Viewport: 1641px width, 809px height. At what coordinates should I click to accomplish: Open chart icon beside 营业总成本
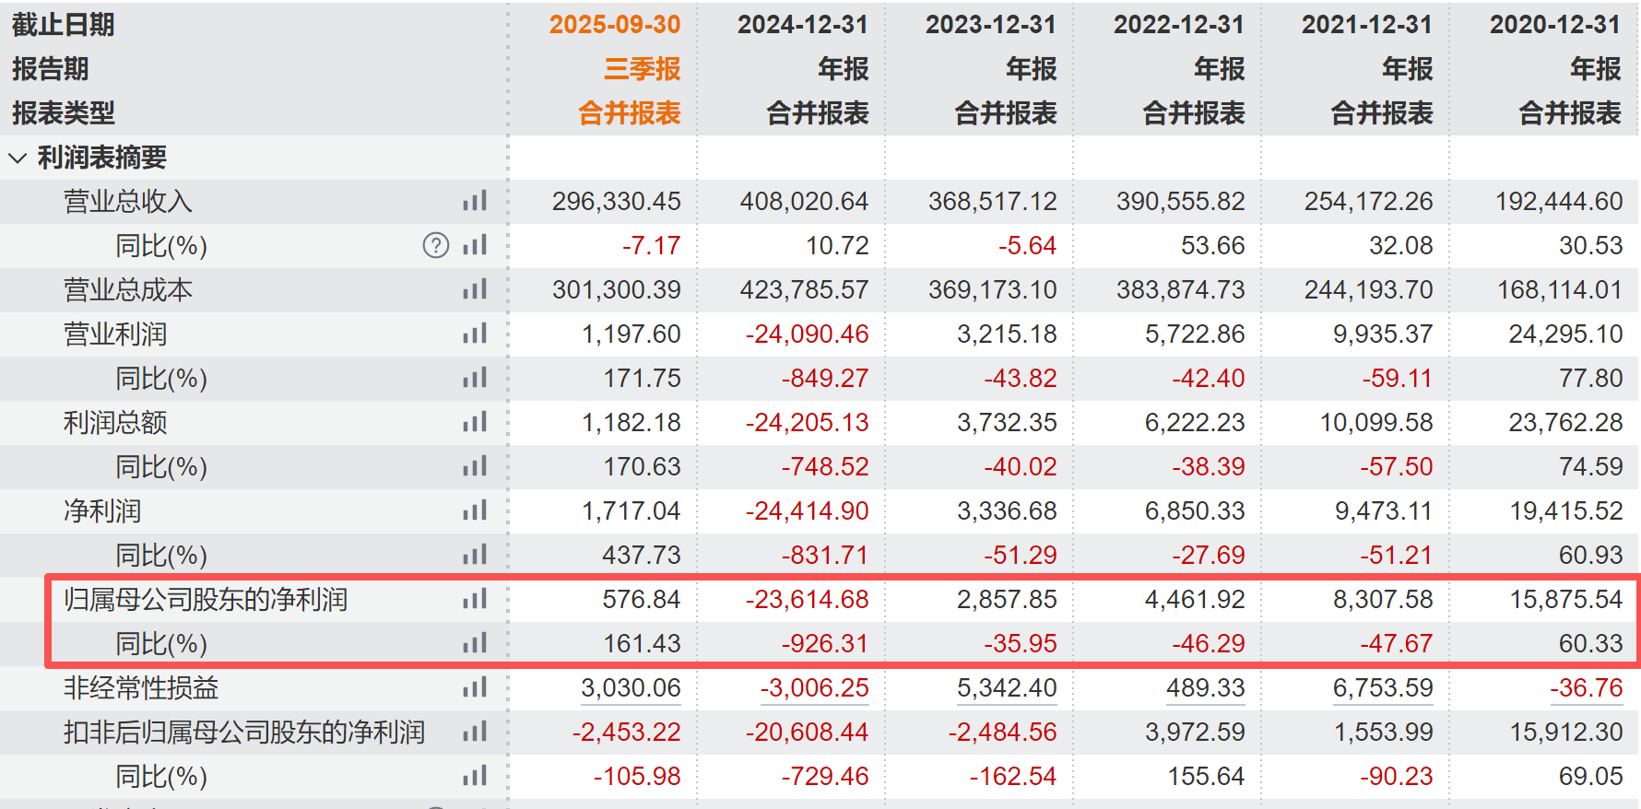[475, 289]
